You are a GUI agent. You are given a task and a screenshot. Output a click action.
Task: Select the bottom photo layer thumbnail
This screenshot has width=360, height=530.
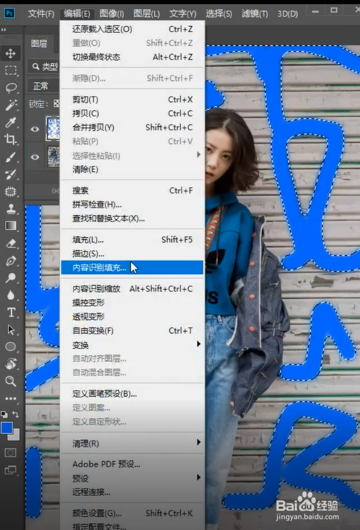53,156
